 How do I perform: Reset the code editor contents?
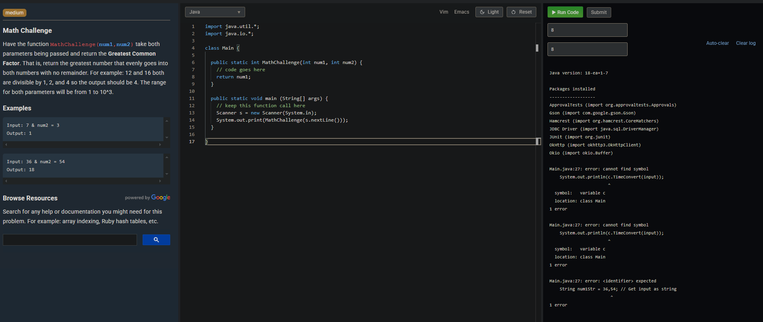(521, 12)
